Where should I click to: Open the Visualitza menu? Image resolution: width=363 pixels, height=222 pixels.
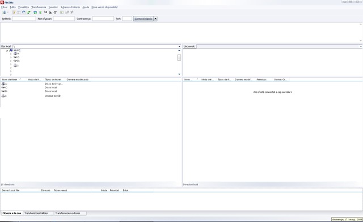23,7
